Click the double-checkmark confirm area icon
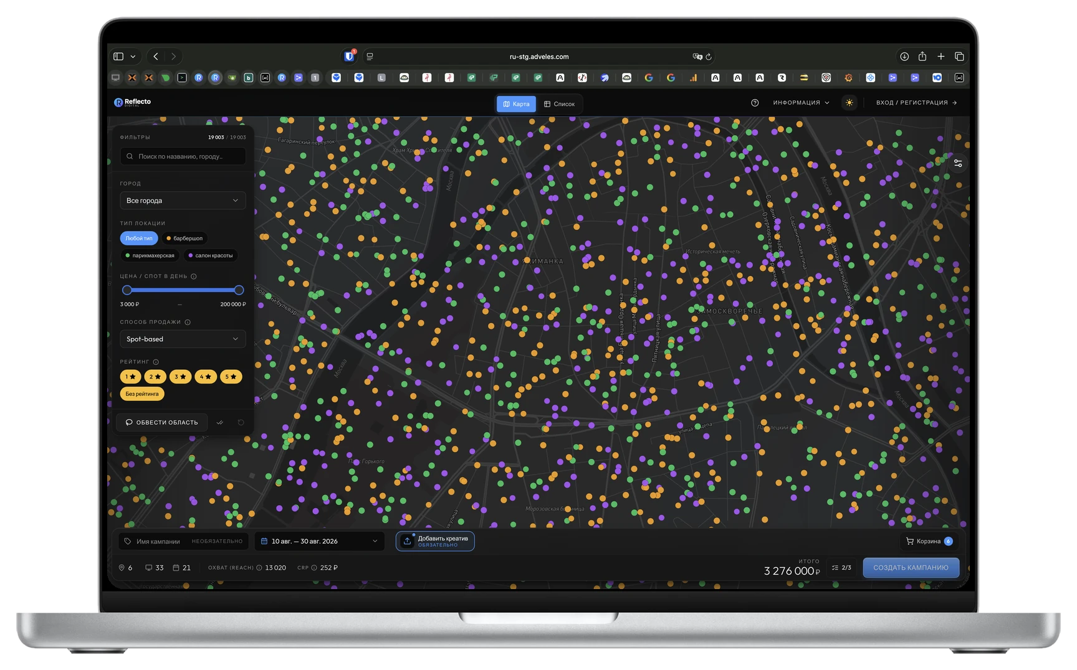 [220, 422]
